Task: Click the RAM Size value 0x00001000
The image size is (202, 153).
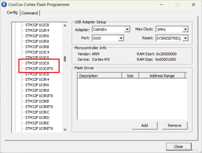Action: click(166, 59)
